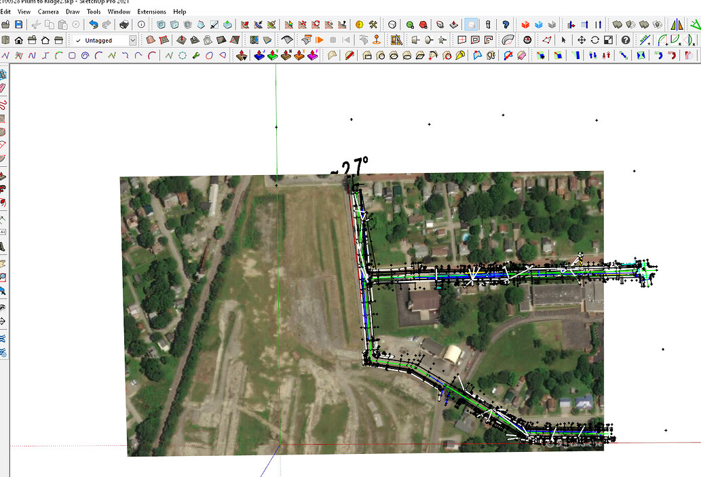Activate the arrow Select tool
Image resolution: width=701 pixels, height=477 pixels.
[x=564, y=41]
